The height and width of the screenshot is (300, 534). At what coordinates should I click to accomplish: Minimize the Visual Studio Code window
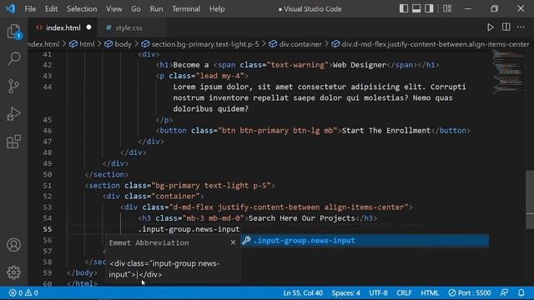click(x=468, y=9)
